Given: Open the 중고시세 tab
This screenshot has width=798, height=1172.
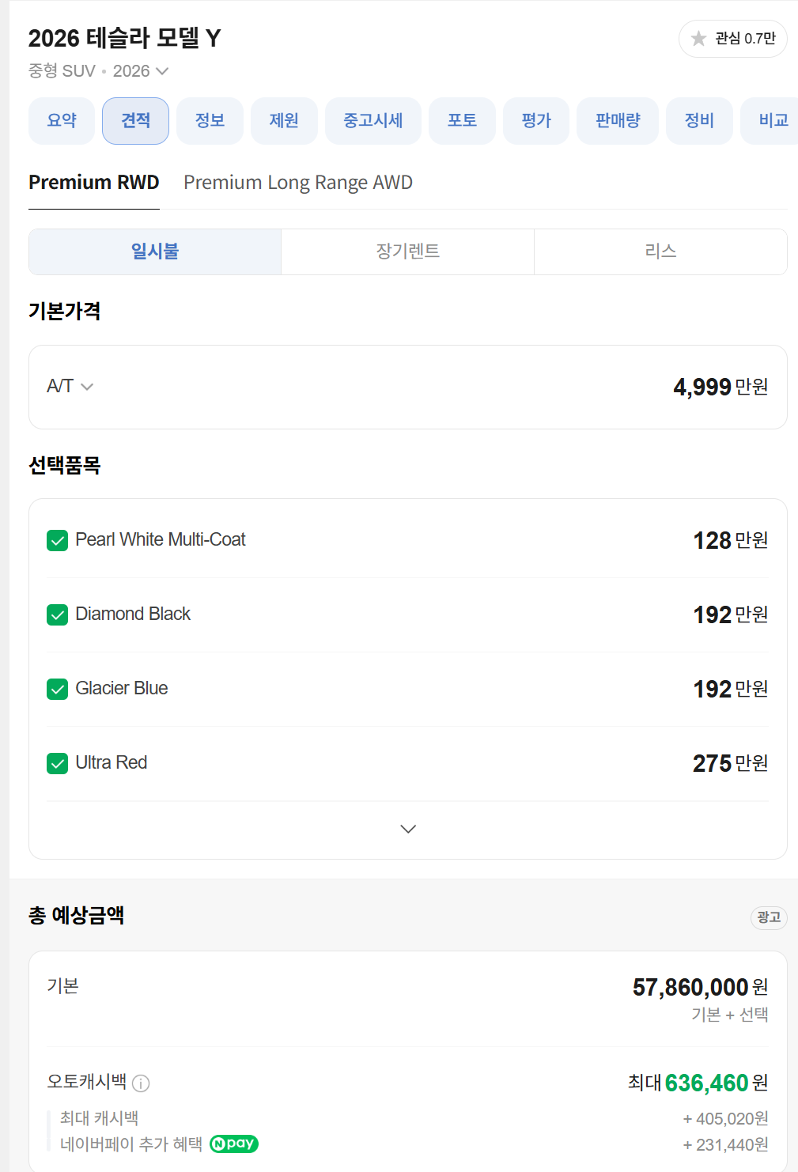Looking at the screenshot, I should 373,120.
